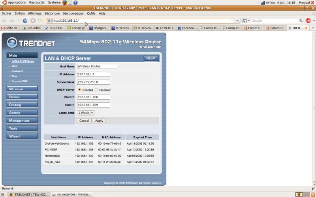Open the Wireless section
Image resolution: width=316 pixels, height=197 pixels.
(22, 89)
